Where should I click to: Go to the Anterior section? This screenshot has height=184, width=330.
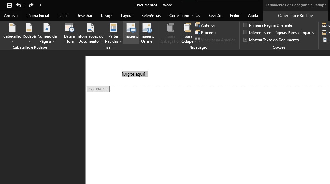pos(205,25)
